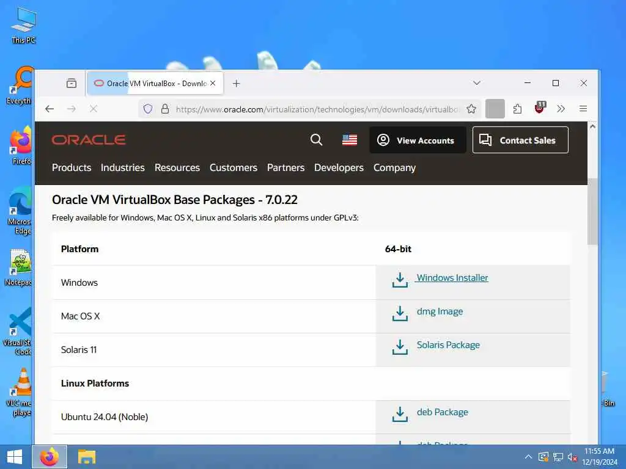Click the Solaris Package link
The width and height of the screenshot is (626, 469).
[448, 345]
